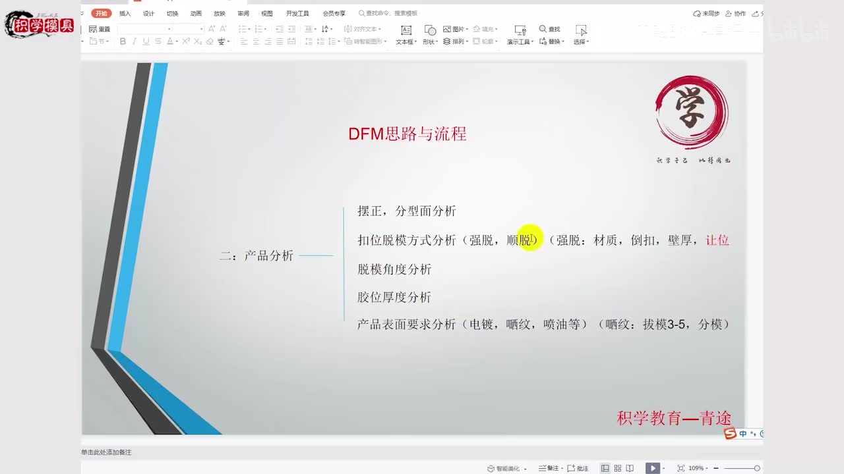Expand font color dropdown arrow
This screenshot has width=844, height=474.
(177, 41)
